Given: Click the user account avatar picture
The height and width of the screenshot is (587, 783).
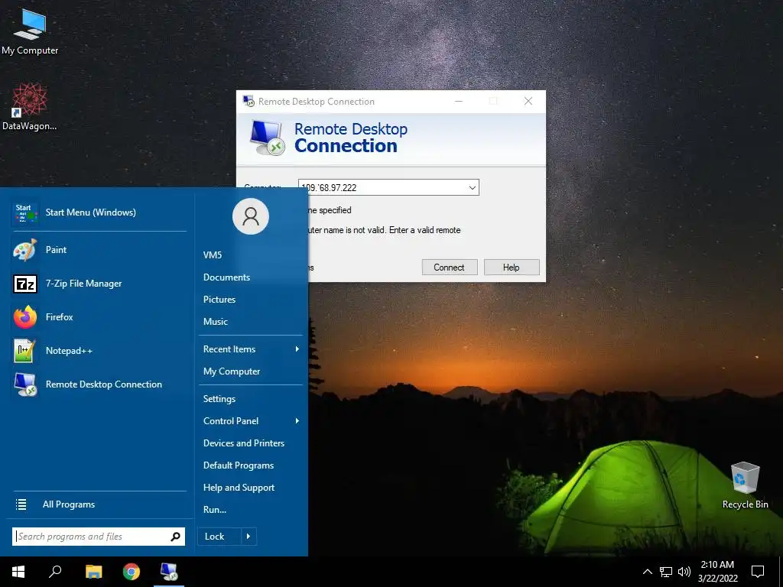Looking at the screenshot, I should 251,216.
